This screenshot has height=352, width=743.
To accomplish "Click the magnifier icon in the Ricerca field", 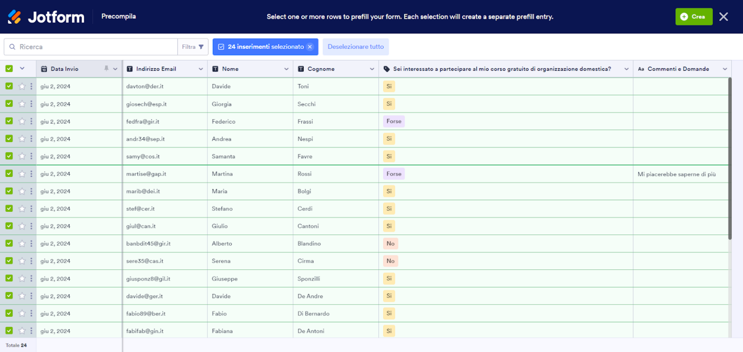I will [x=12, y=46].
